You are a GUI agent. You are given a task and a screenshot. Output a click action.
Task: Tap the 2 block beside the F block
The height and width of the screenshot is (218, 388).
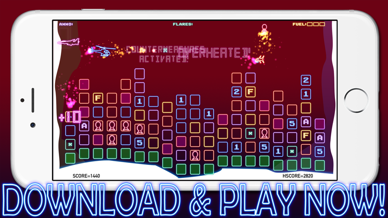pyautogui.click(x=236, y=92)
